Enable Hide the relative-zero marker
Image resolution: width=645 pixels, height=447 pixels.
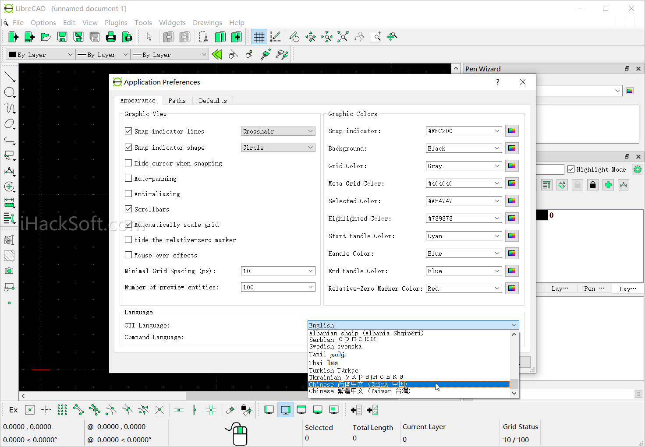pos(128,239)
